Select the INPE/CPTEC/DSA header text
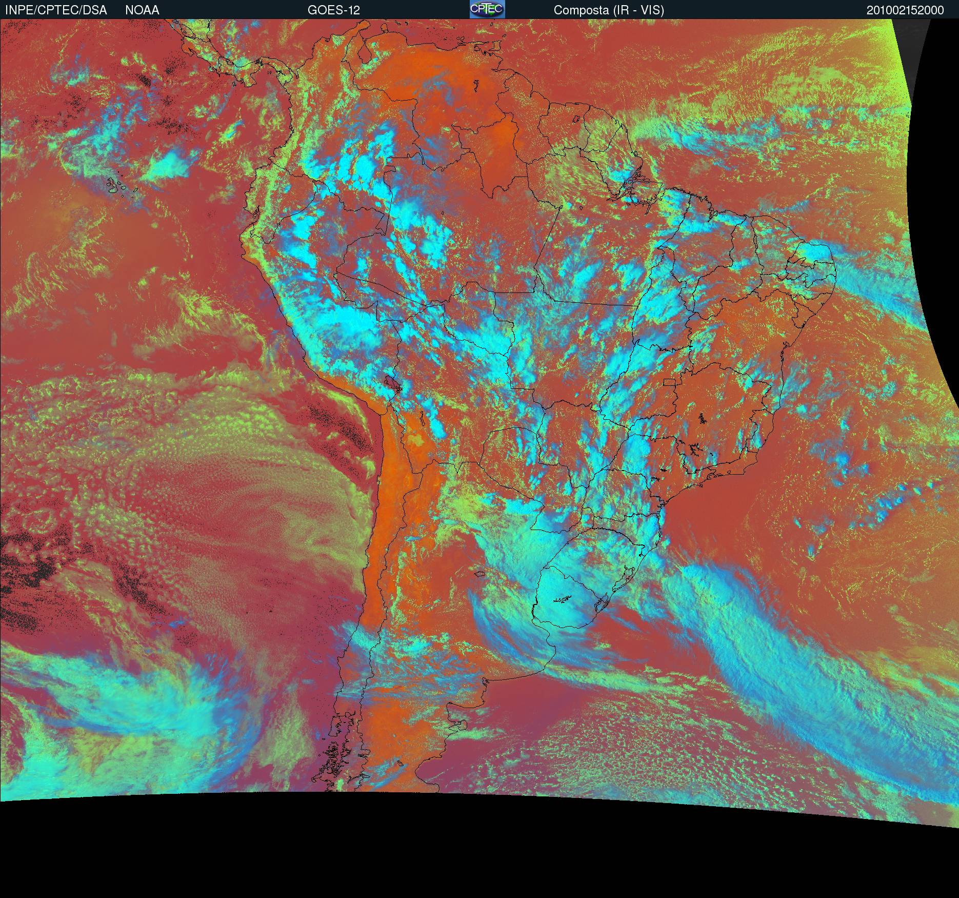Screen dimensions: 959x898 click(56, 10)
